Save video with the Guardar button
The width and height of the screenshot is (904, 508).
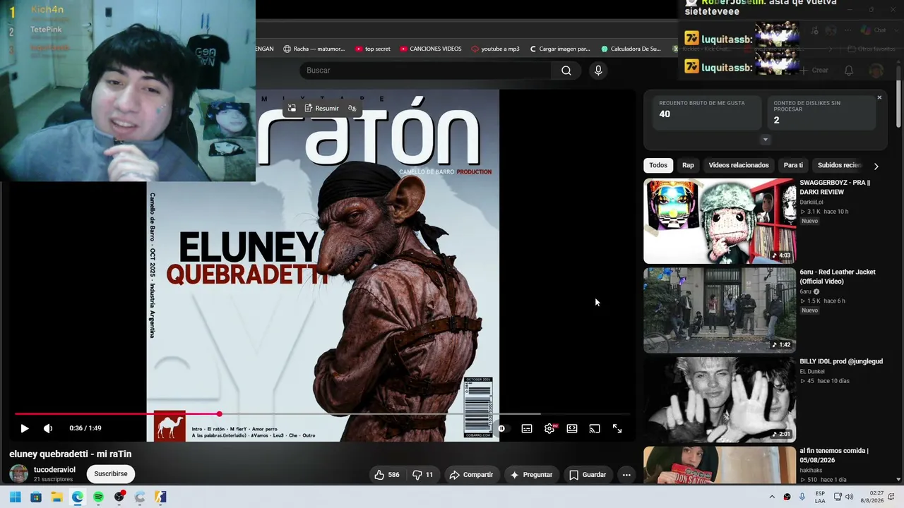click(588, 475)
